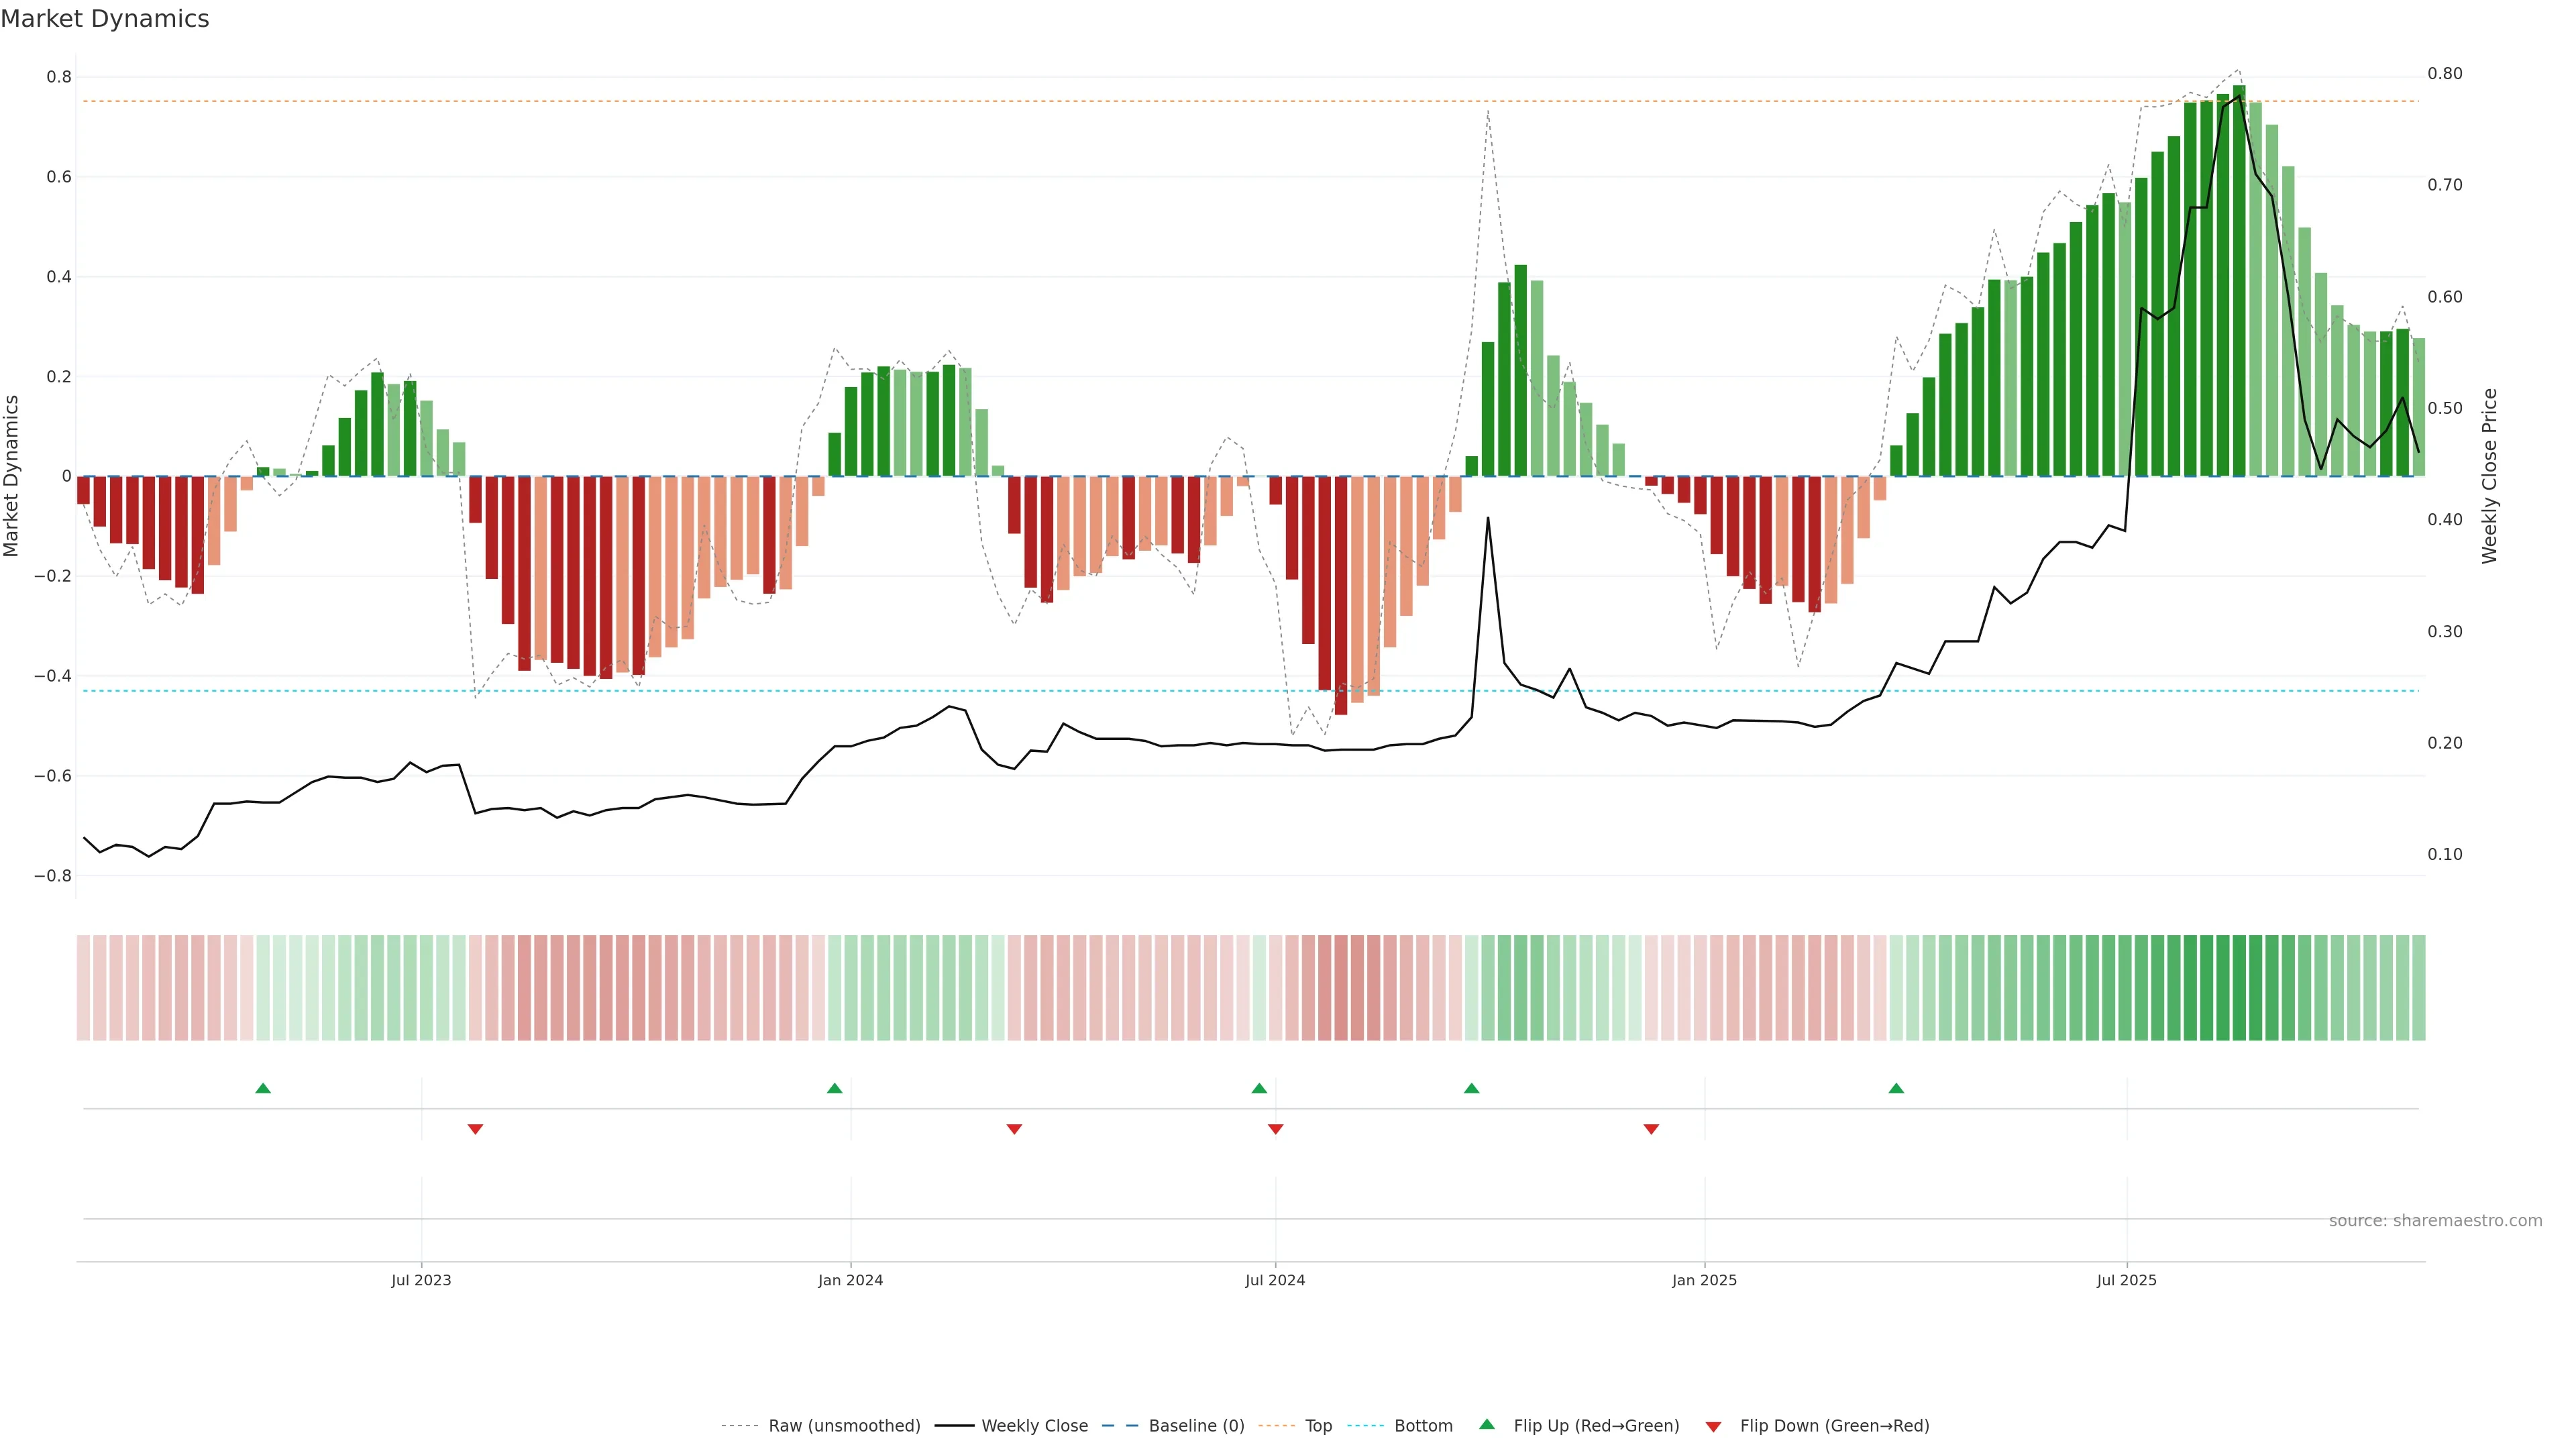
Task: Click the Jan 2025 x-axis label
Action: (1704, 1280)
